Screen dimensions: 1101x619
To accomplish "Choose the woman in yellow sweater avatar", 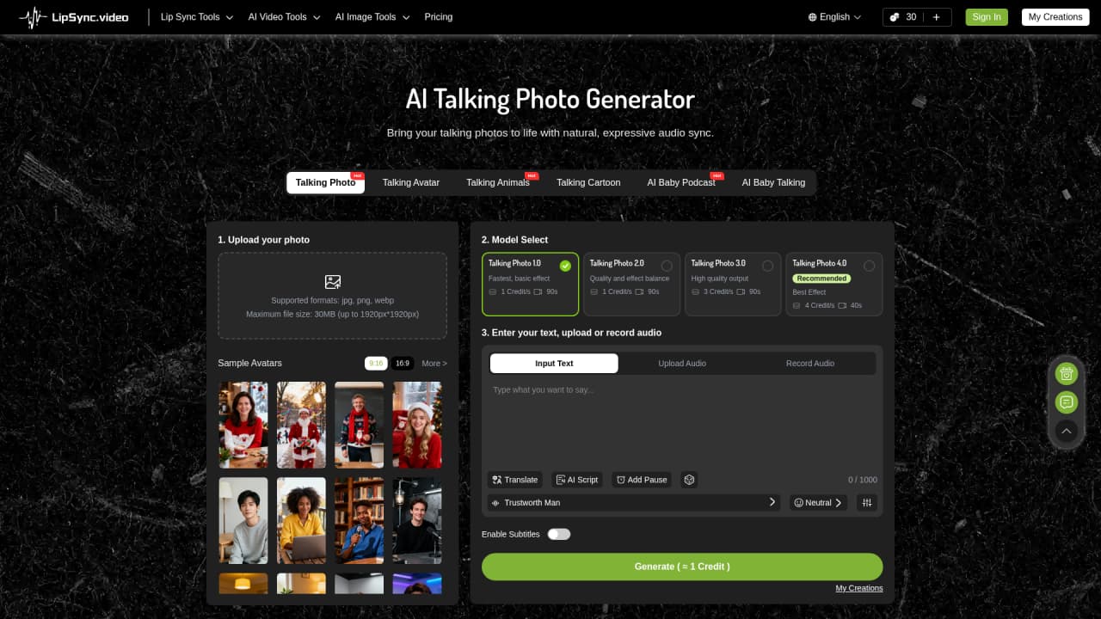I will click(x=301, y=521).
